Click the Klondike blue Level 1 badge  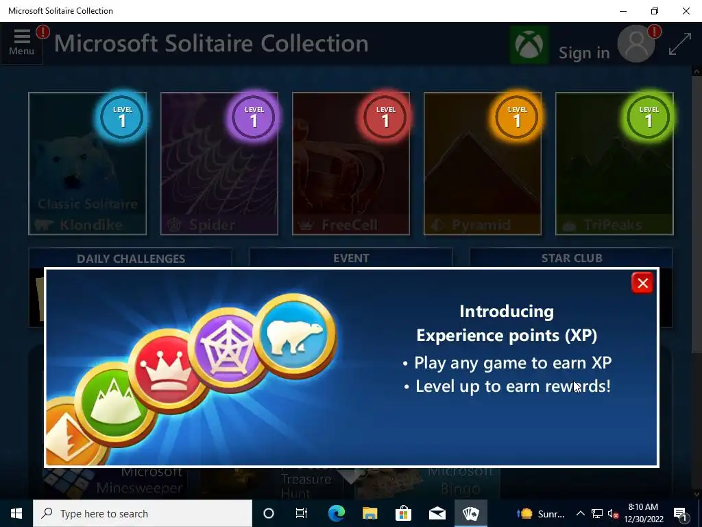point(122,117)
